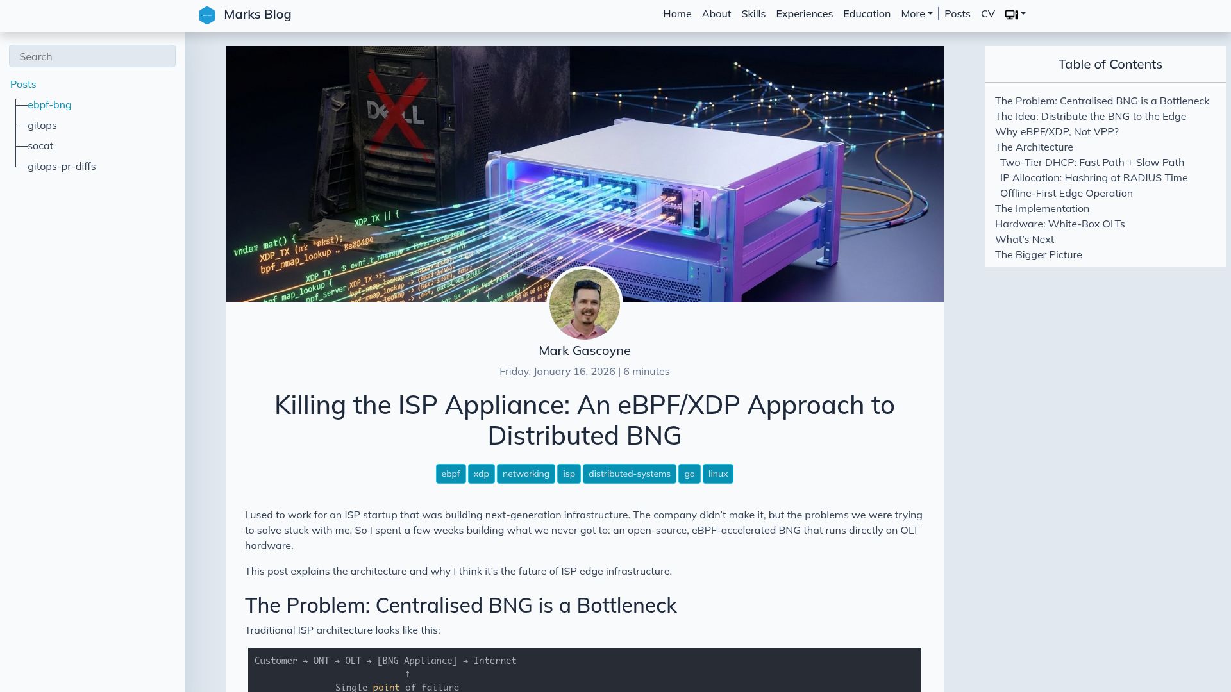Go to 'IP Allocation: Hashring at RADIUS Time'

1094,178
